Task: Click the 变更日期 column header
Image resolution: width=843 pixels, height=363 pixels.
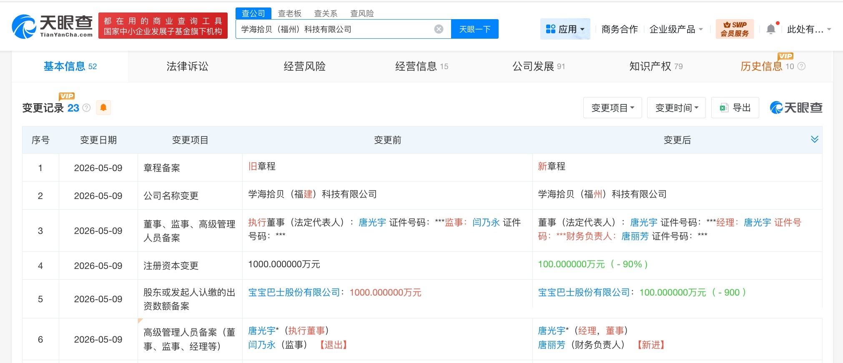Action: click(98, 140)
